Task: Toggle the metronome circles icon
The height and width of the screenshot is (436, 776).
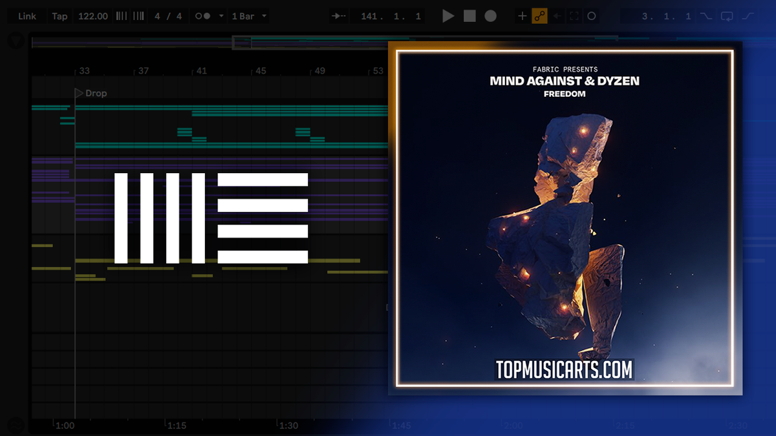Action: (x=202, y=16)
